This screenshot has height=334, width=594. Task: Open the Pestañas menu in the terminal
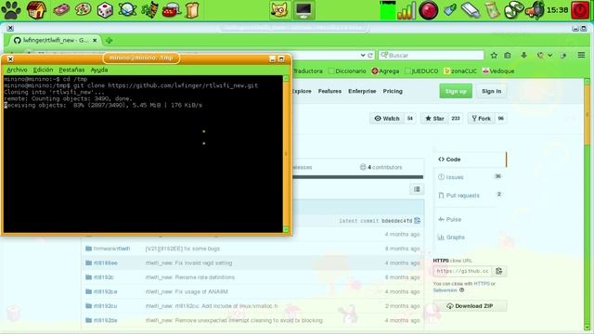(x=71, y=71)
